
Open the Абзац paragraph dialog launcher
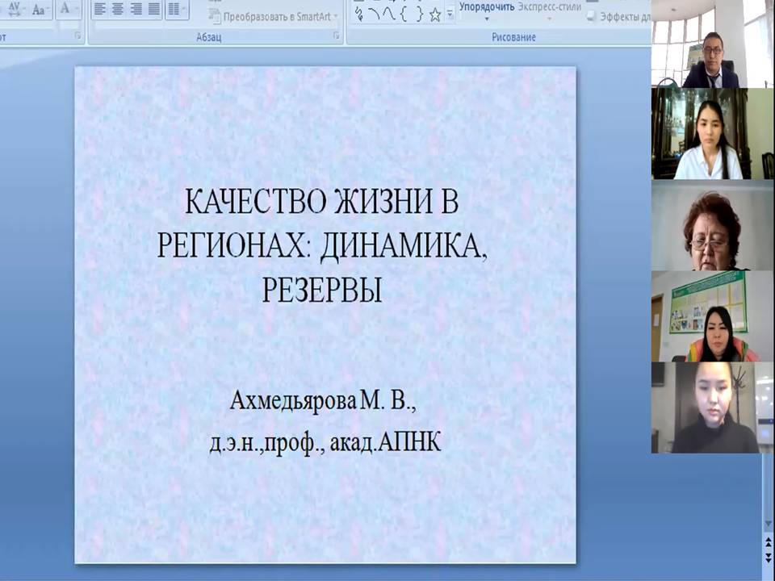pos(336,37)
